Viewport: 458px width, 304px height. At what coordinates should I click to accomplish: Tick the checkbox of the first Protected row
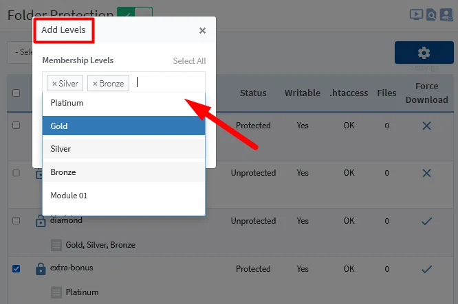[17, 126]
